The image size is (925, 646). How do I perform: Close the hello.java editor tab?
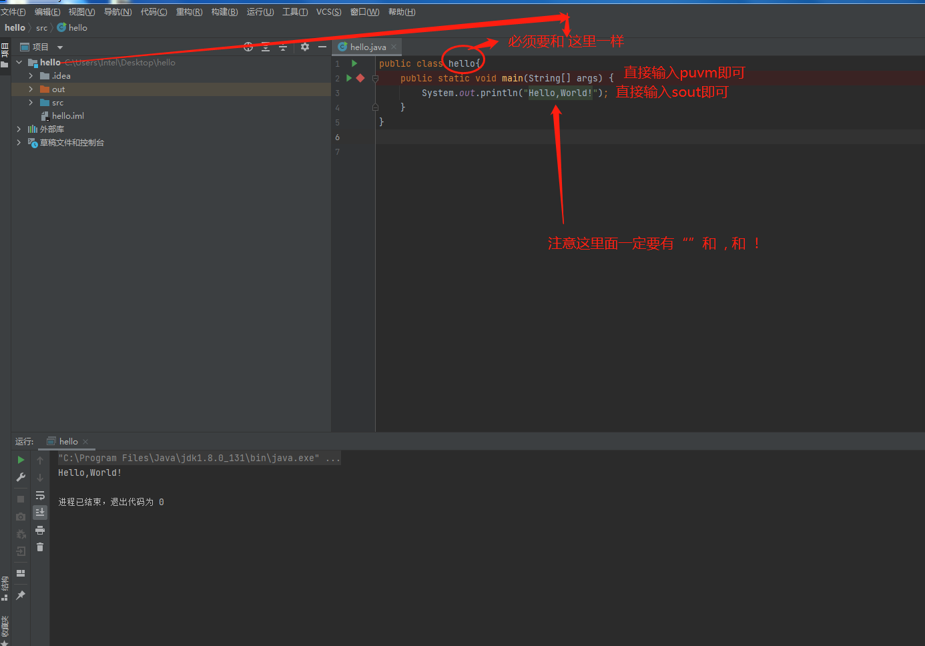tap(394, 47)
